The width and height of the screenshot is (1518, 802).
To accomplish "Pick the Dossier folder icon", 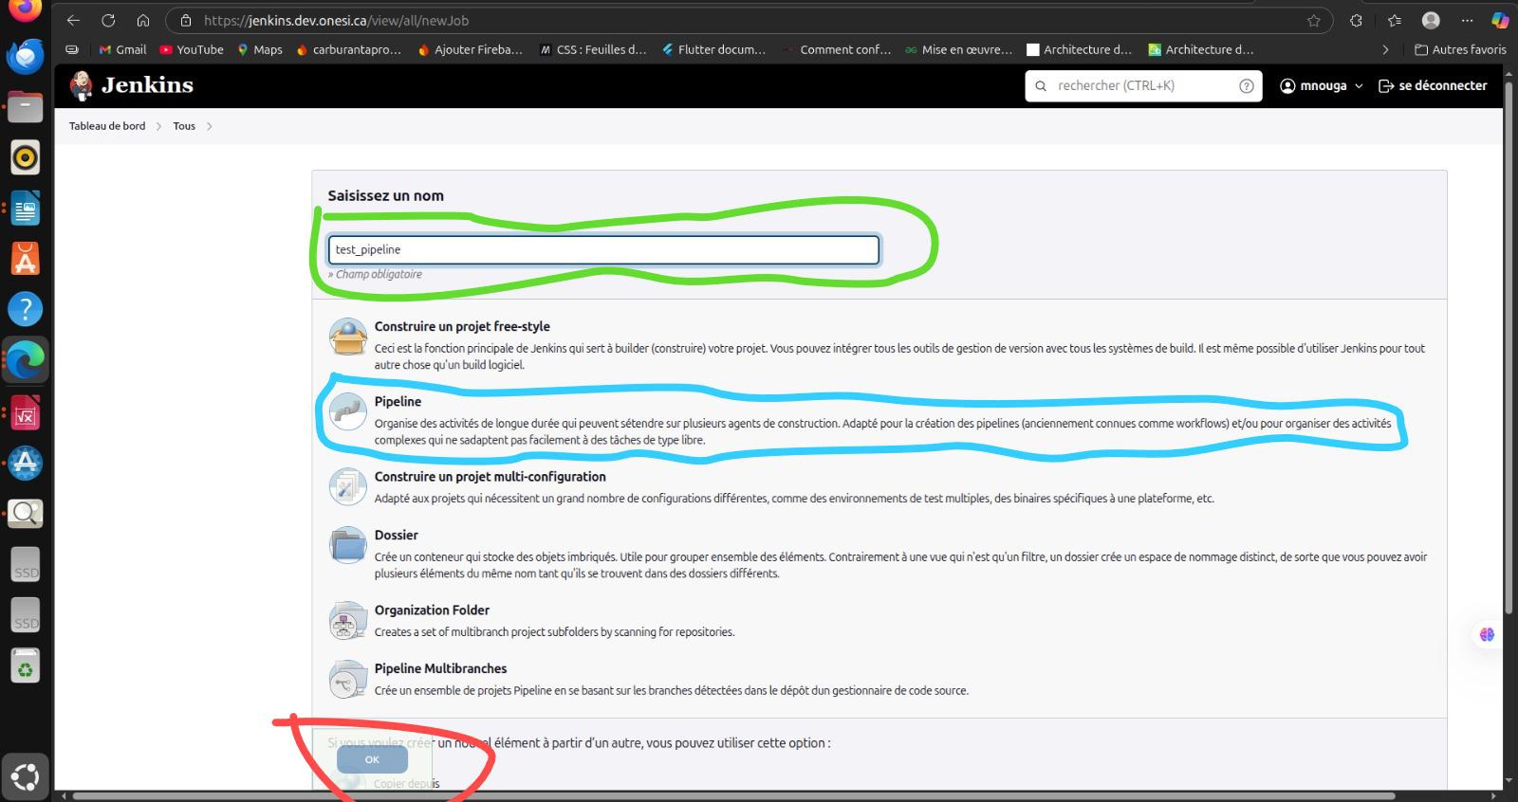I will 348,545.
